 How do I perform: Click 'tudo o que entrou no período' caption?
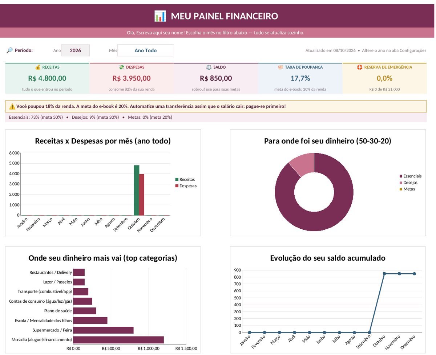(47, 89)
